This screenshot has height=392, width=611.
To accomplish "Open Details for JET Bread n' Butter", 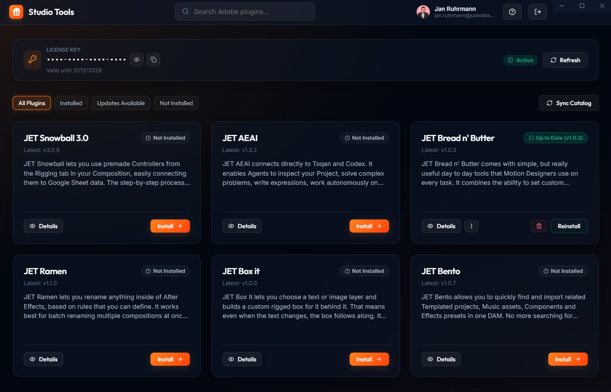I will 441,226.
